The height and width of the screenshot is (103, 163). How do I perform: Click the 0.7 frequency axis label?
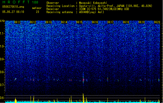[x=2, y=85]
